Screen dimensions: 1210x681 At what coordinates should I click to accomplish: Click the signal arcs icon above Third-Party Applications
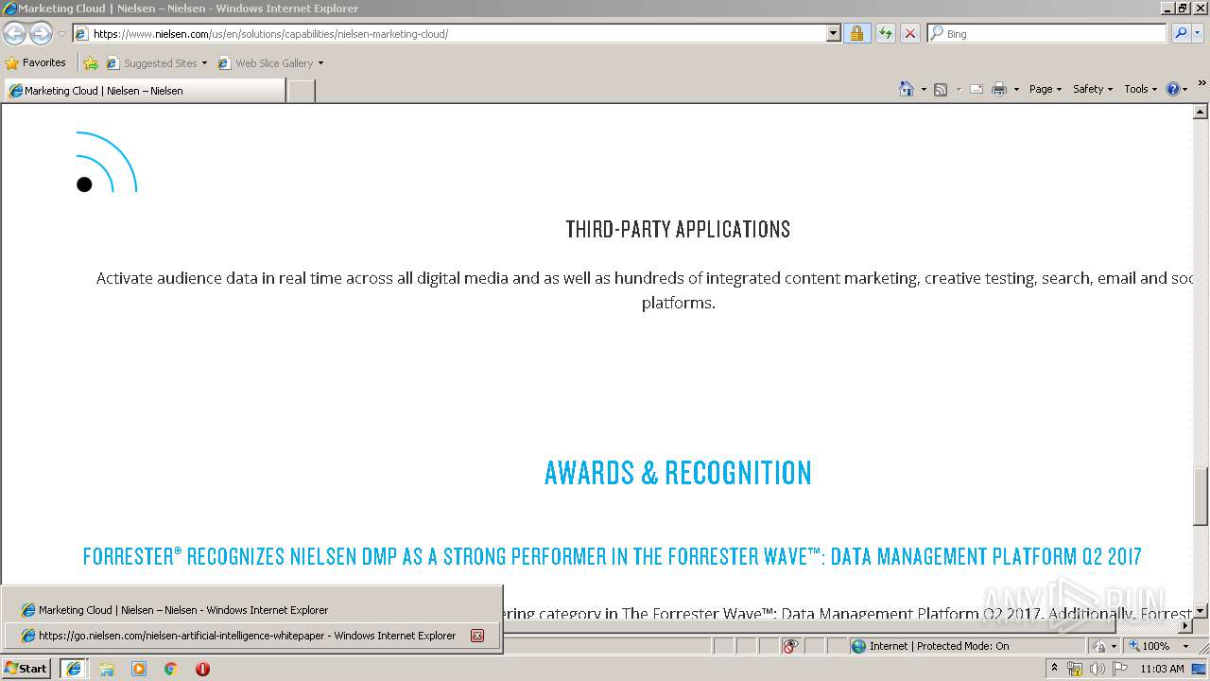107,162
